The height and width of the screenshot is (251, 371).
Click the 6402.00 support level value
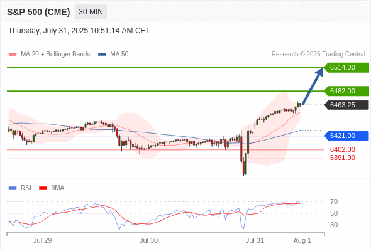(x=343, y=149)
